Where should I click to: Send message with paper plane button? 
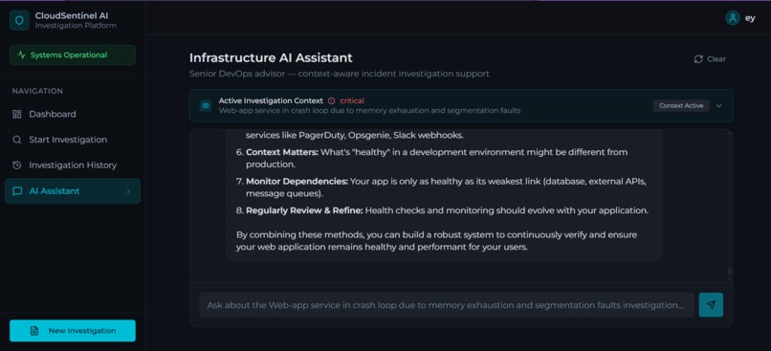pos(711,305)
